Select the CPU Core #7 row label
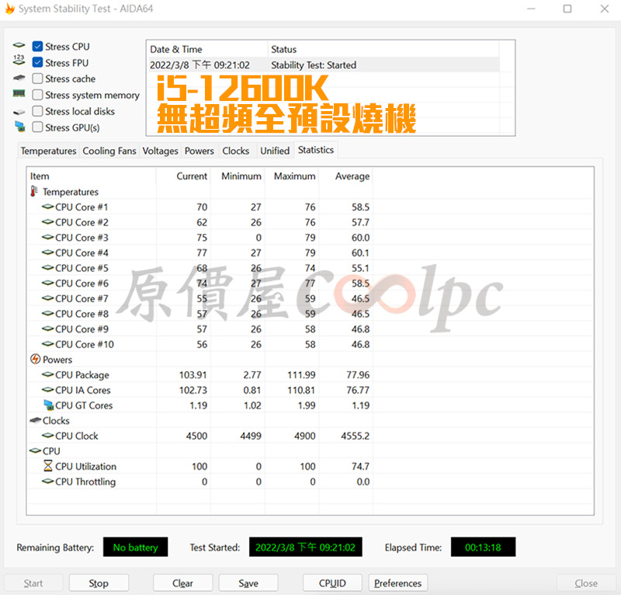 82,298
